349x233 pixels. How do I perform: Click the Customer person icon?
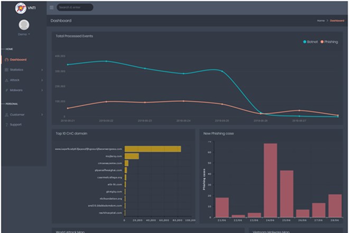click(6, 114)
